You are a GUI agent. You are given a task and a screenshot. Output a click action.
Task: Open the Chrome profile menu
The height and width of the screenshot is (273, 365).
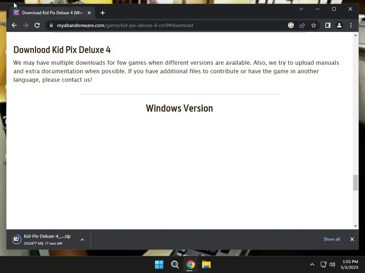(339, 25)
